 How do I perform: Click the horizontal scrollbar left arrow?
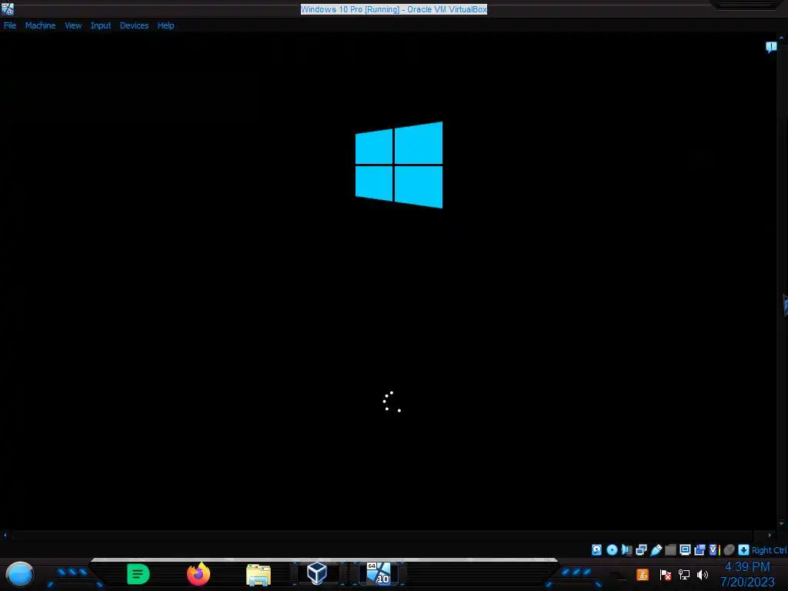pos(5,536)
